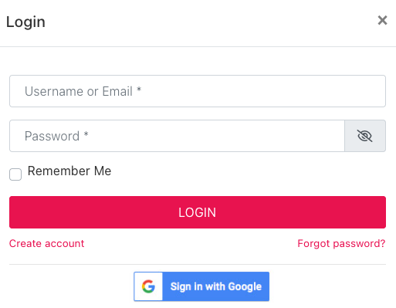The width and height of the screenshot is (396, 308).
Task: Dismiss the login modal
Action: (382, 20)
